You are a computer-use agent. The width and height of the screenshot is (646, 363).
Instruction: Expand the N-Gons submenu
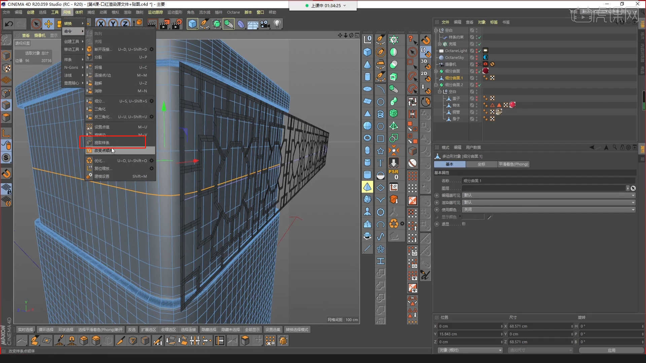coord(73,67)
